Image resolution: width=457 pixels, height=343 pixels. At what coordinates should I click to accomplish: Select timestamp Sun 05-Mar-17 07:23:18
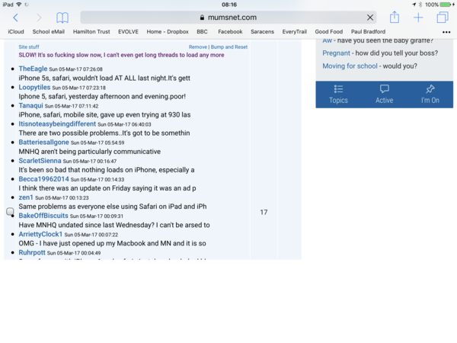(79, 88)
